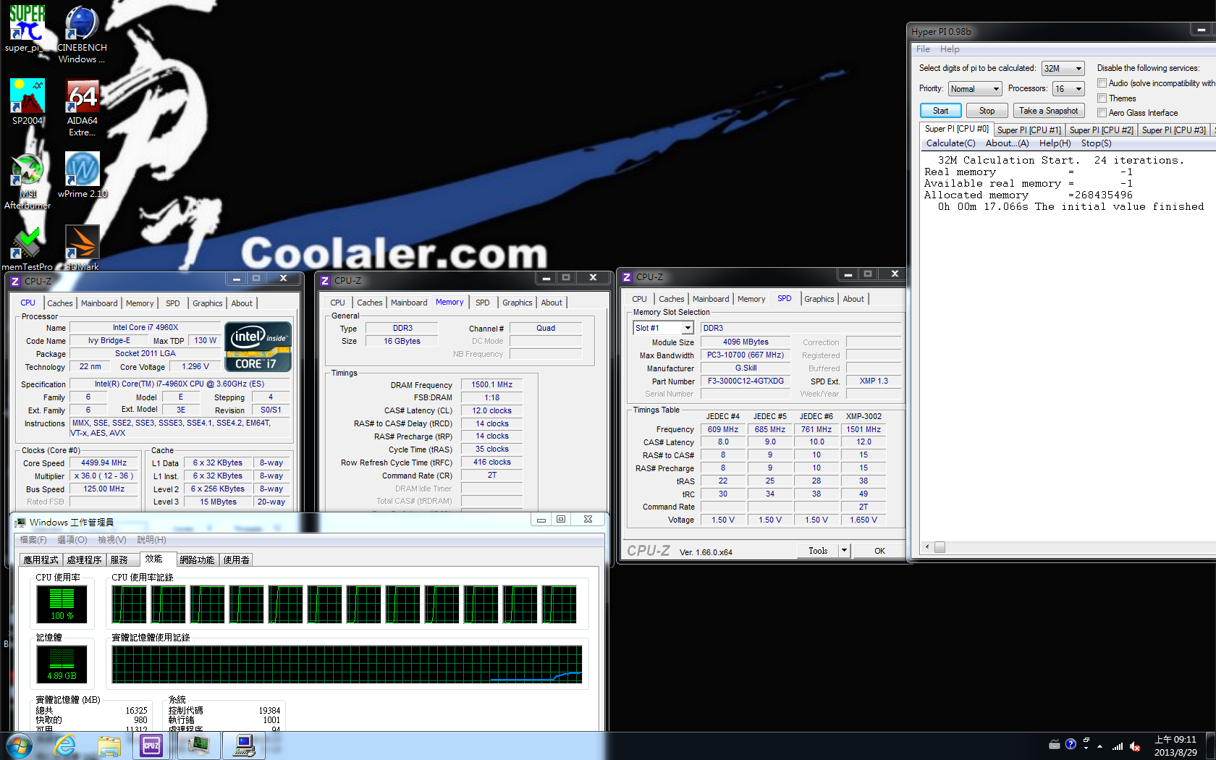
Task: Open File menu in Hyper PI
Action: [923, 49]
